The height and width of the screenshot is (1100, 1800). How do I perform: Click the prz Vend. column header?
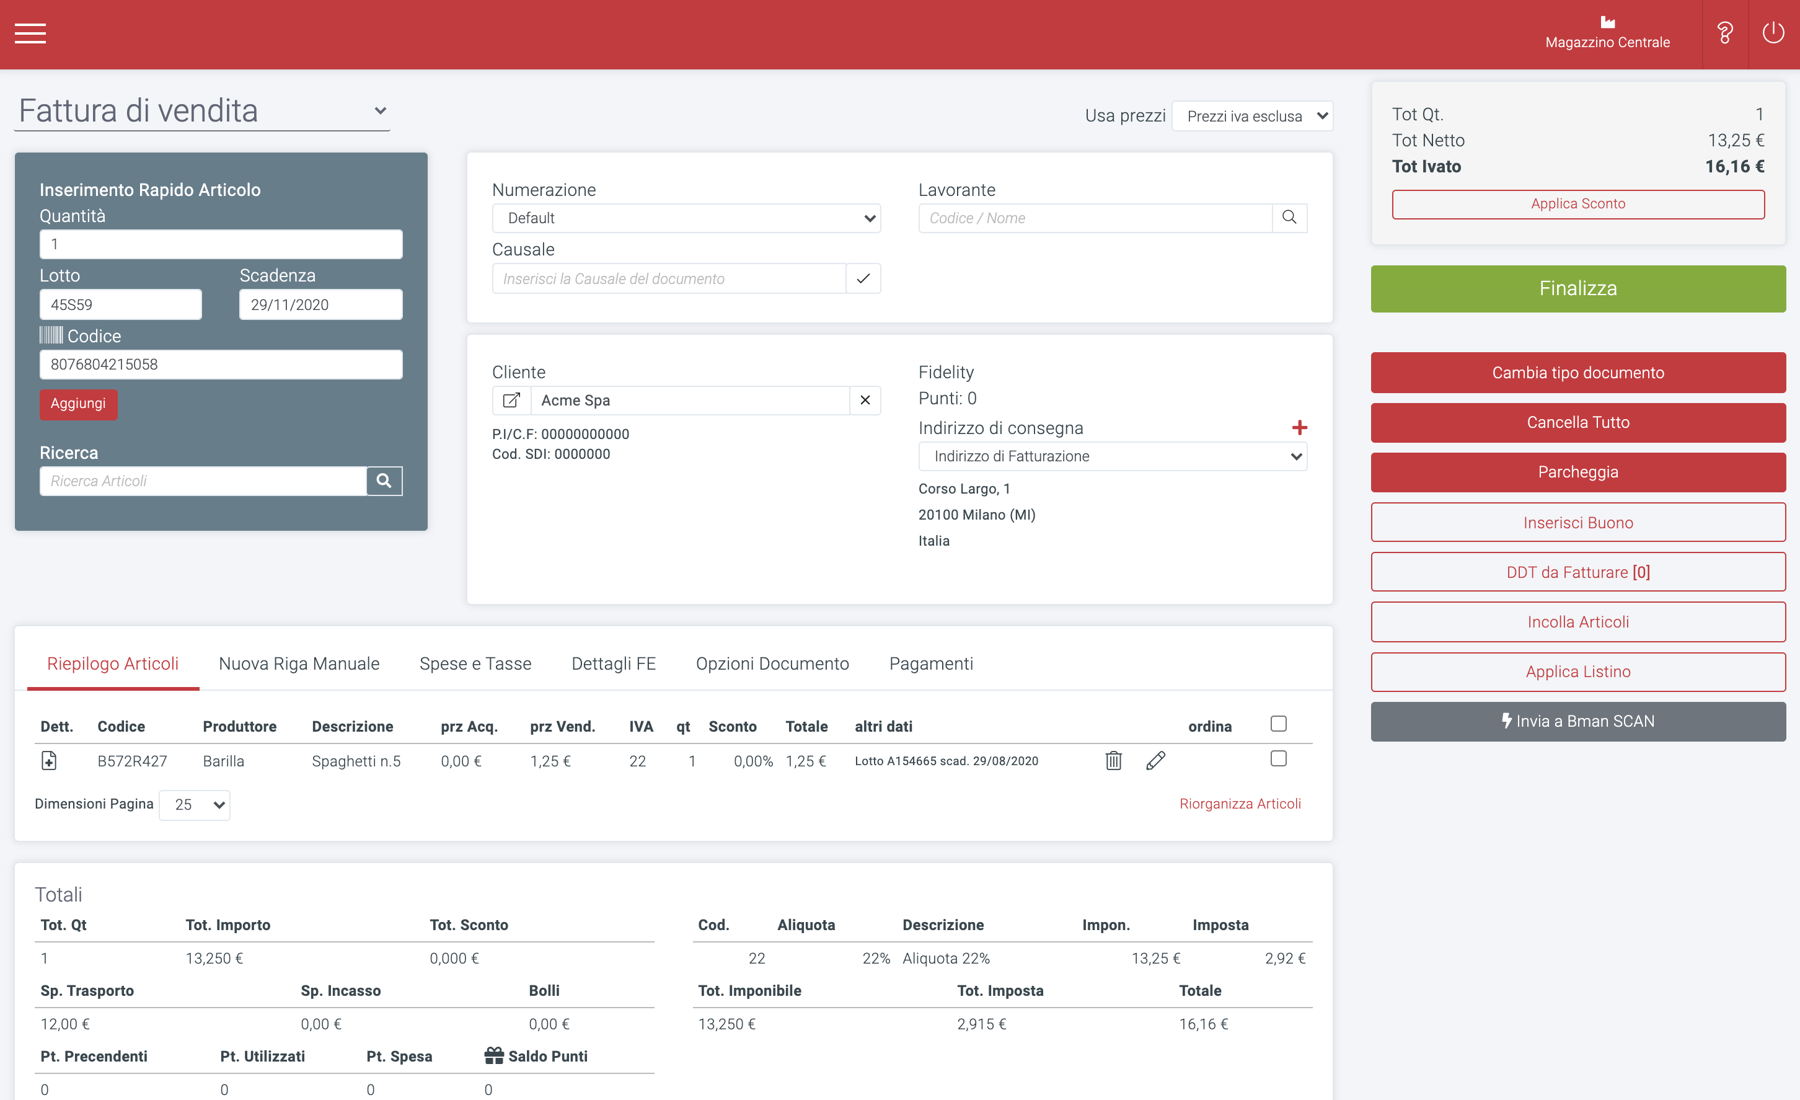(x=563, y=727)
